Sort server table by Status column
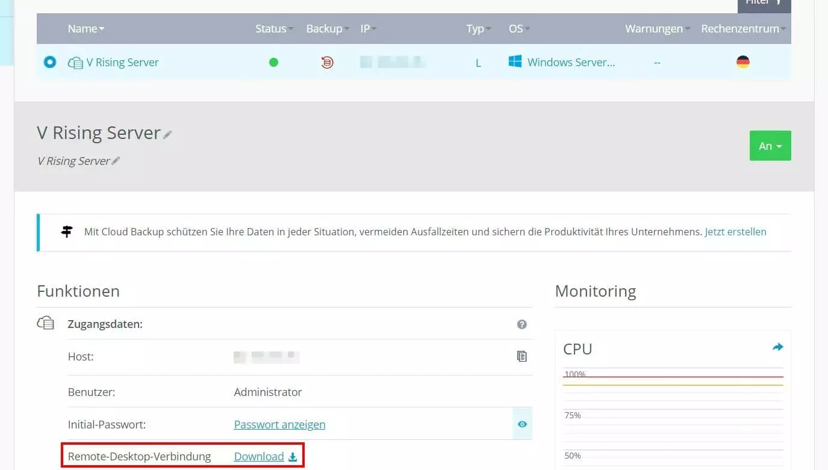The image size is (828, 470). (x=274, y=28)
